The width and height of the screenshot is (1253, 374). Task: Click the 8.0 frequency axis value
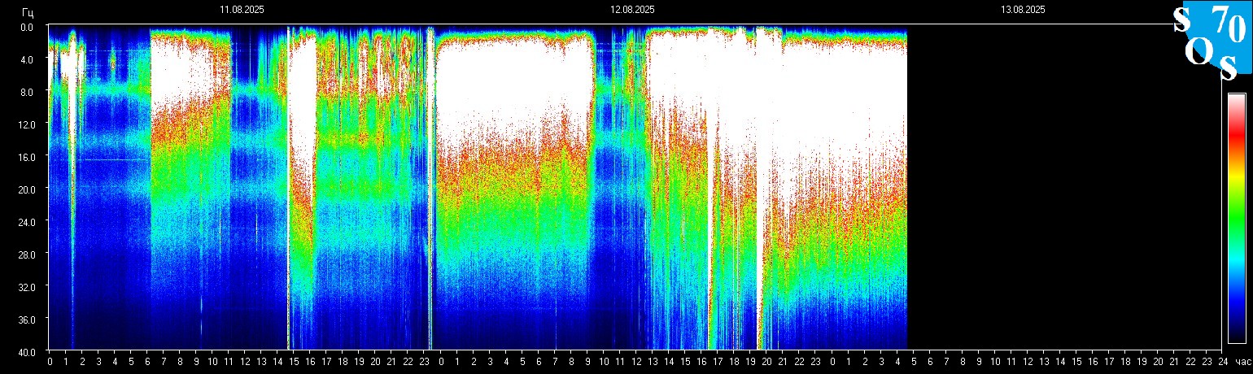point(28,91)
